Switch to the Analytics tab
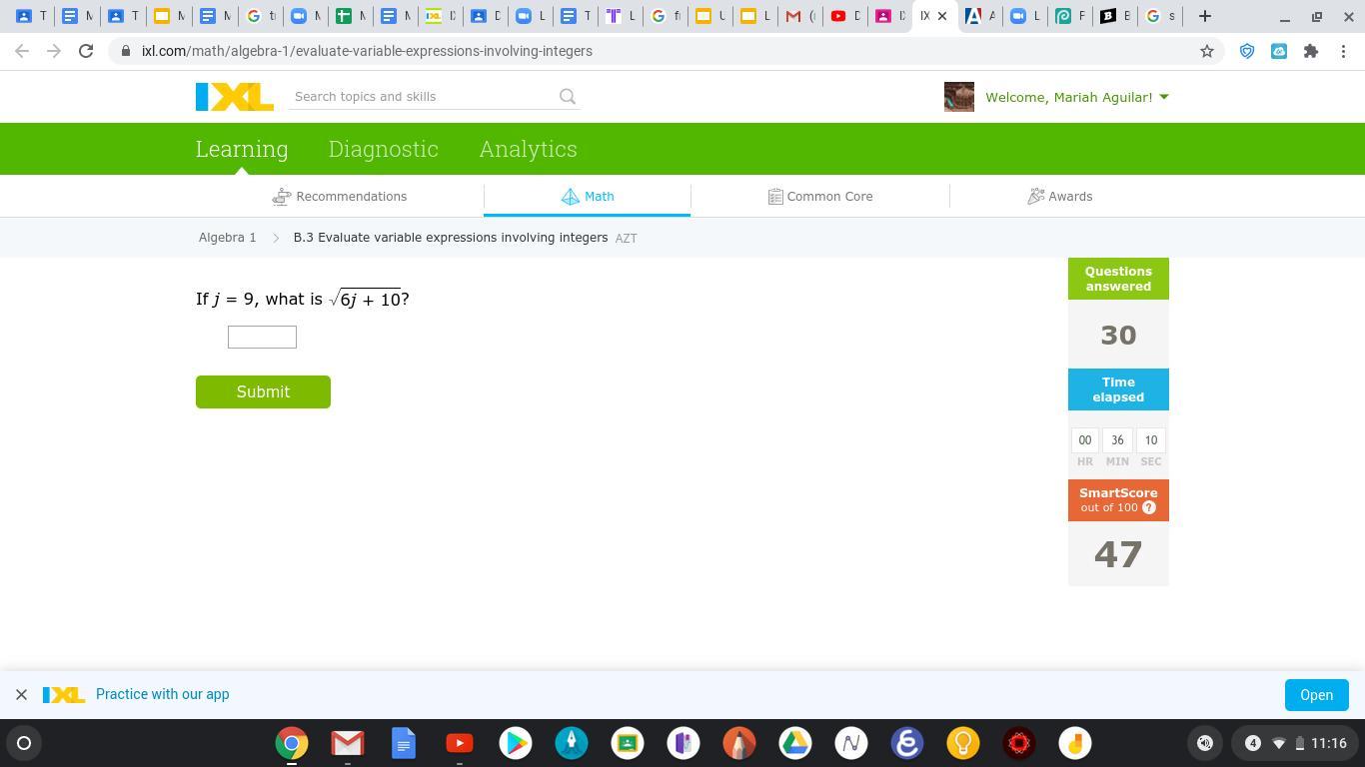Screen dimensions: 1365x767 click(529, 149)
